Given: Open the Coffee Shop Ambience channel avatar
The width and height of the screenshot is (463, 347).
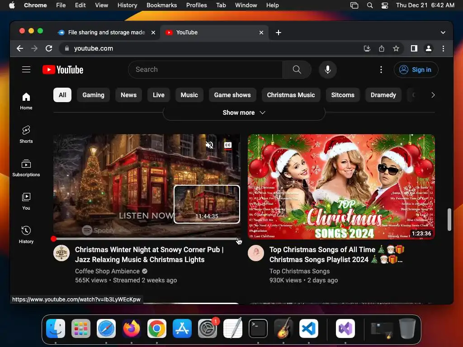Looking at the screenshot, I should coord(61,253).
